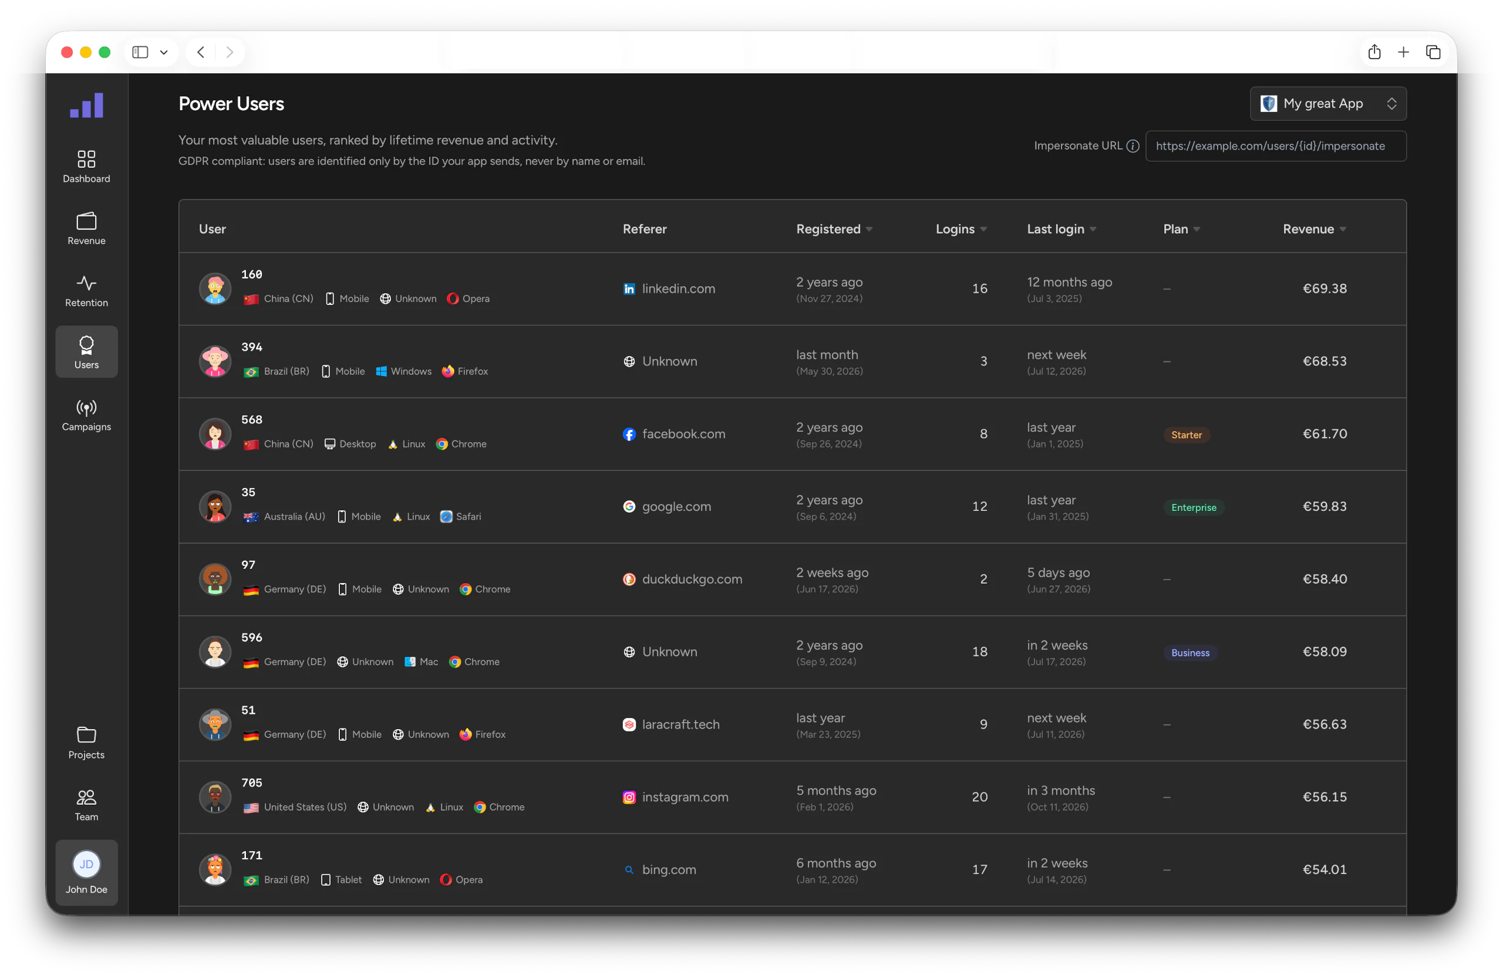This screenshot has height=976, width=1503.
Task: Open a new browser tab with plus
Action: 1403,52
